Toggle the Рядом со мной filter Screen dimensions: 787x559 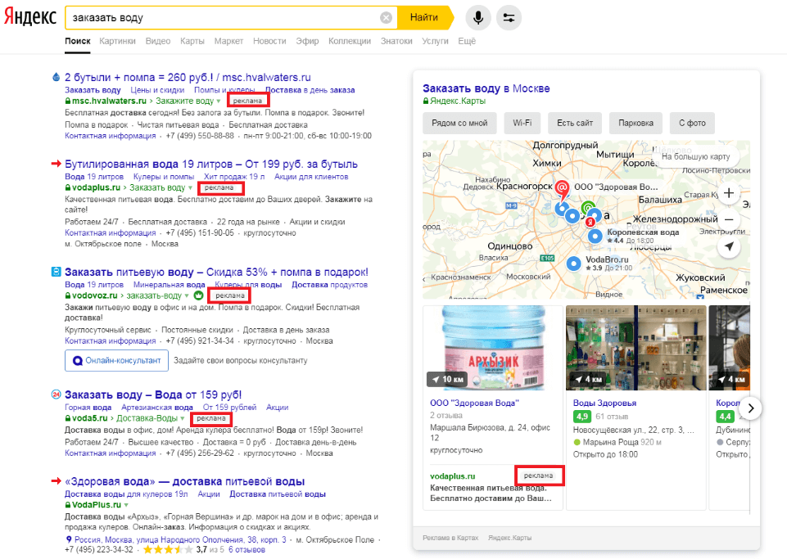tap(459, 123)
